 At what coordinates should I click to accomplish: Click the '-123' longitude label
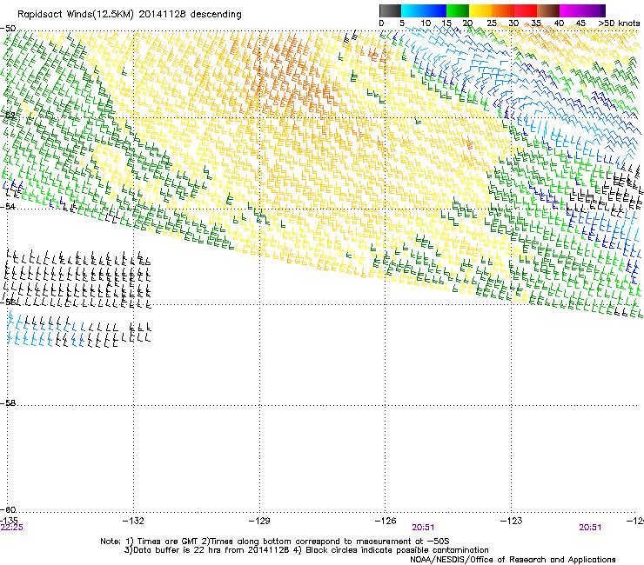tap(512, 521)
